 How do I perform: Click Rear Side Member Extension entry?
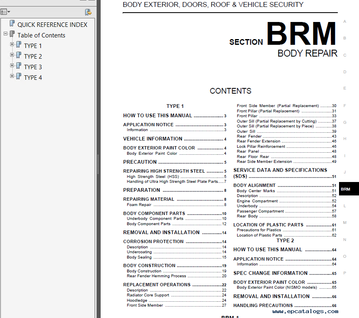click(286, 162)
